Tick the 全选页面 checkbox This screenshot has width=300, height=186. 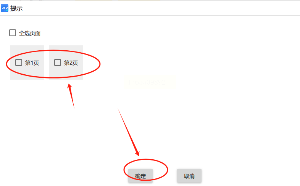pos(13,33)
